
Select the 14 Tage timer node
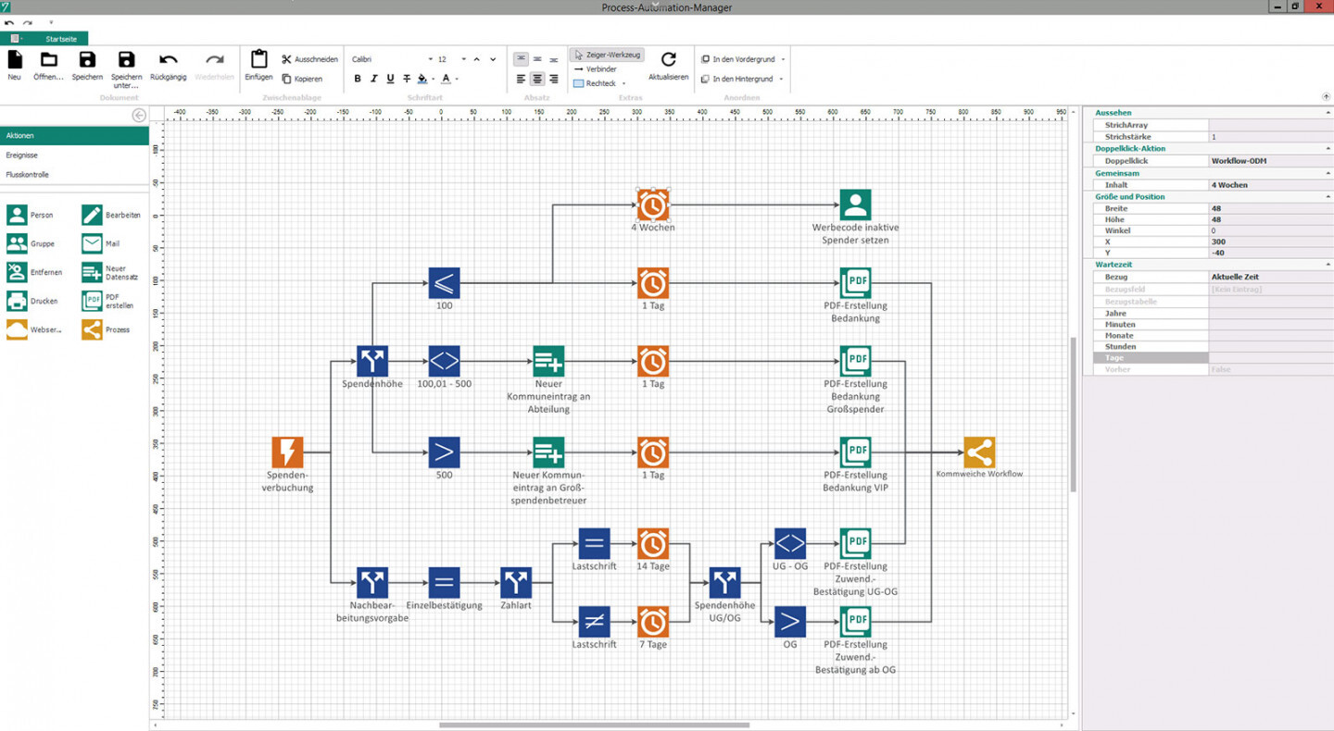tap(653, 543)
